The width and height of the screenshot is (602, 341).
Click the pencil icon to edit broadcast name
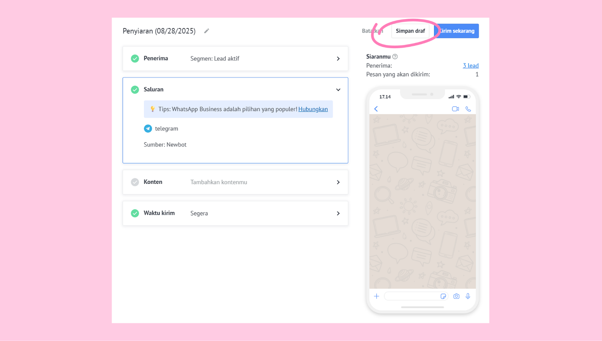(x=207, y=31)
